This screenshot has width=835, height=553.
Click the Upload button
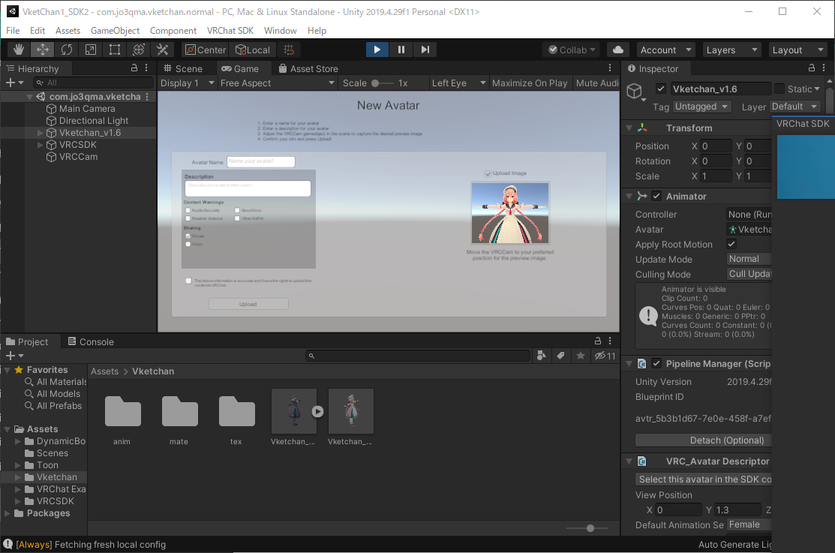pos(248,304)
